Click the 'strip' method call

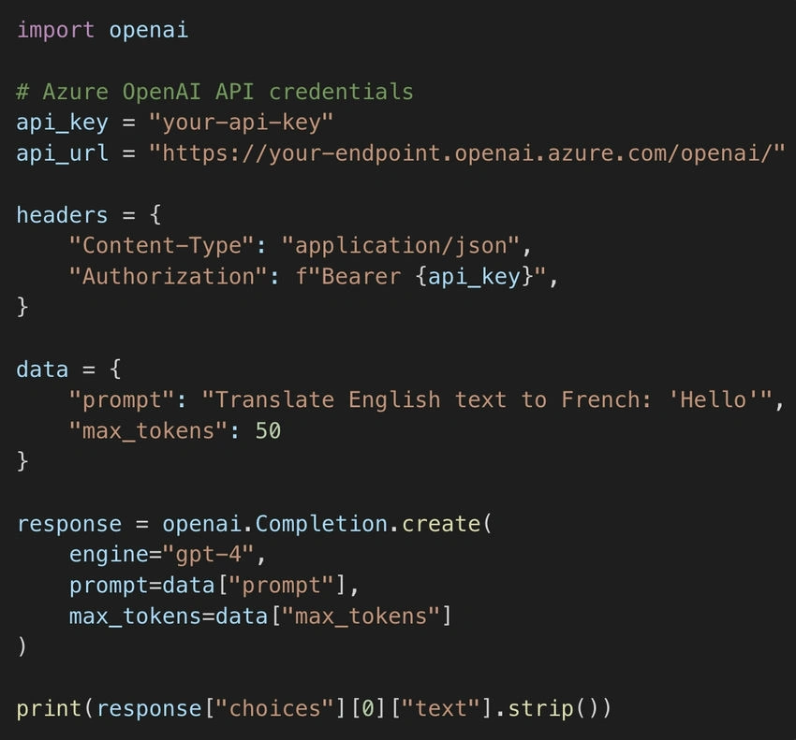(x=540, y=708)
